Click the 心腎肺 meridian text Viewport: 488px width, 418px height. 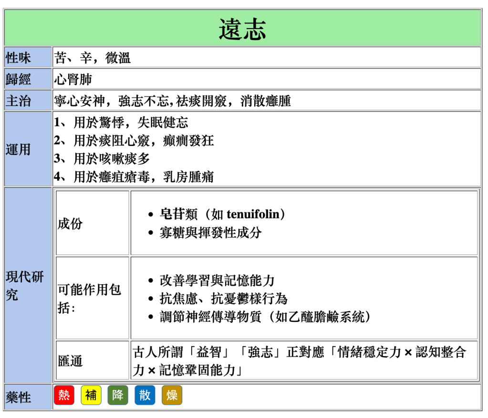coord(73,79)
